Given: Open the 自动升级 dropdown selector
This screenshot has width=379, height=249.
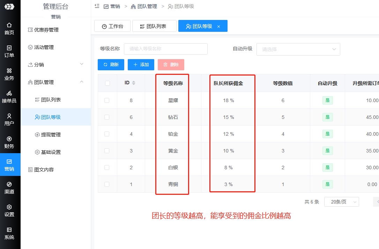Looking at the screenshot, I should point(298,49).
